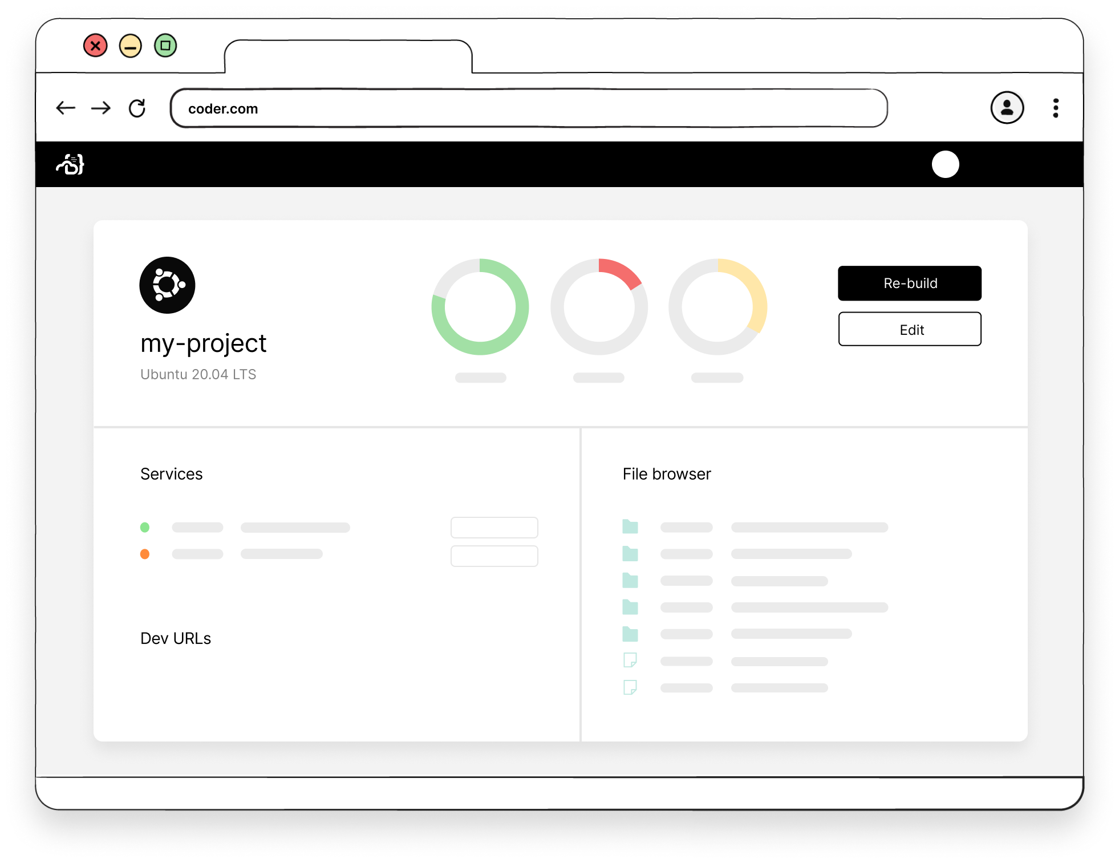Click the white account circle in the black navbar

coord(945,165)
